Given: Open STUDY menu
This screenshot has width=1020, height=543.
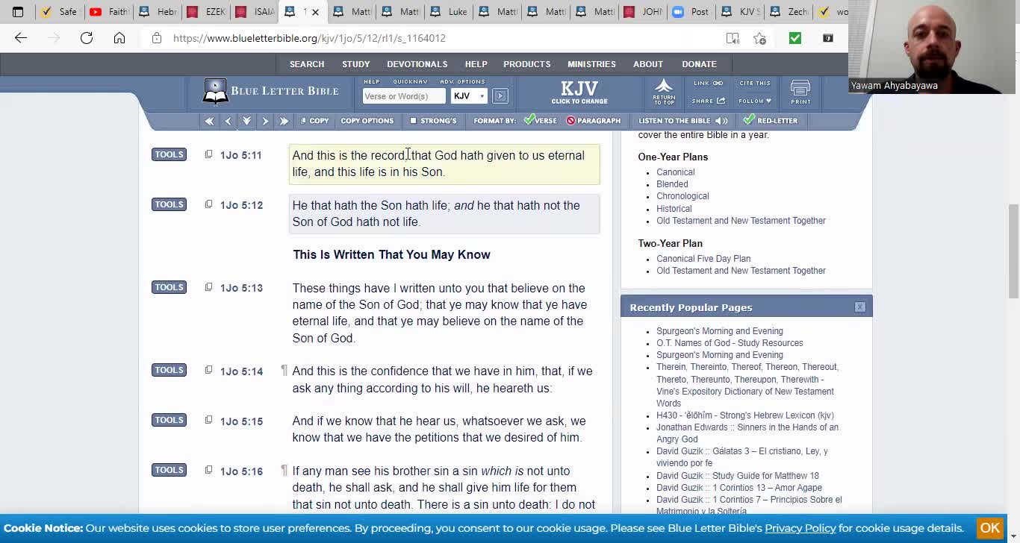Looking at the screenshot, I should (x=356, y=64).
